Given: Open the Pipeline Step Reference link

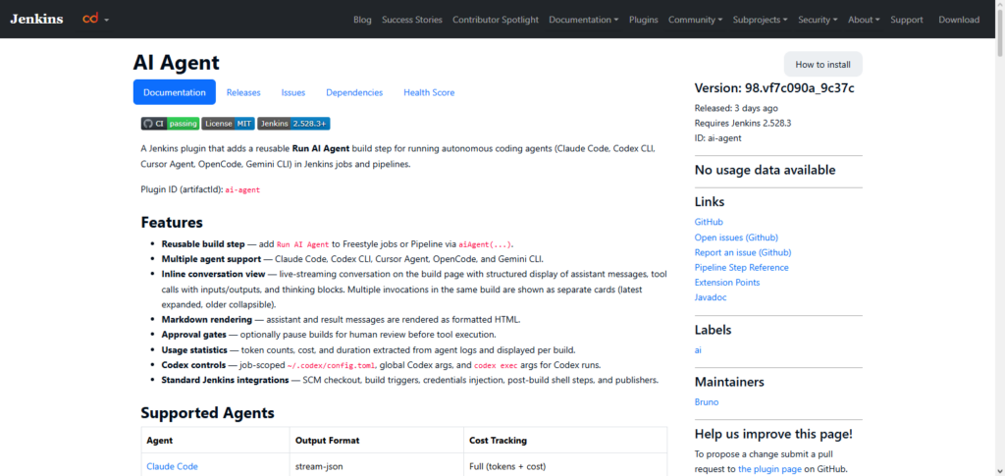Looking at the screenshot, I should pyautogui.click(x=742, y=267).
